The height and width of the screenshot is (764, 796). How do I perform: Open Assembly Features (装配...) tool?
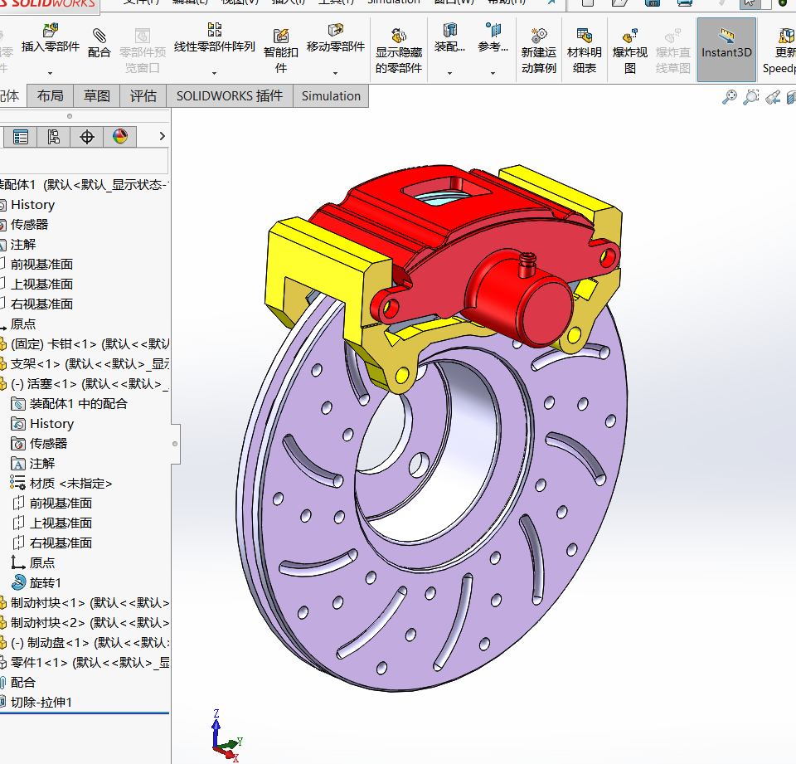tap(449, 39)
